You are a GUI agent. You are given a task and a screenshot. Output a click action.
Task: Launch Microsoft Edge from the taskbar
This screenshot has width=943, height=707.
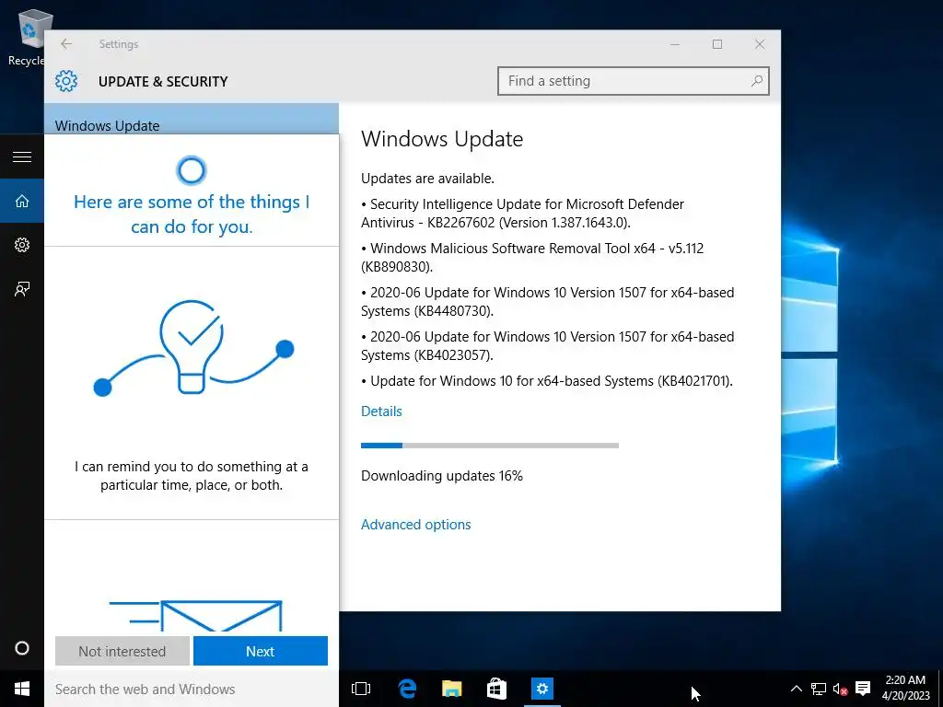407,689
